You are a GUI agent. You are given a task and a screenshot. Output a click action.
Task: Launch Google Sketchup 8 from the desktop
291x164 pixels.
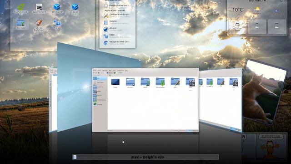(x=39, y=25)
